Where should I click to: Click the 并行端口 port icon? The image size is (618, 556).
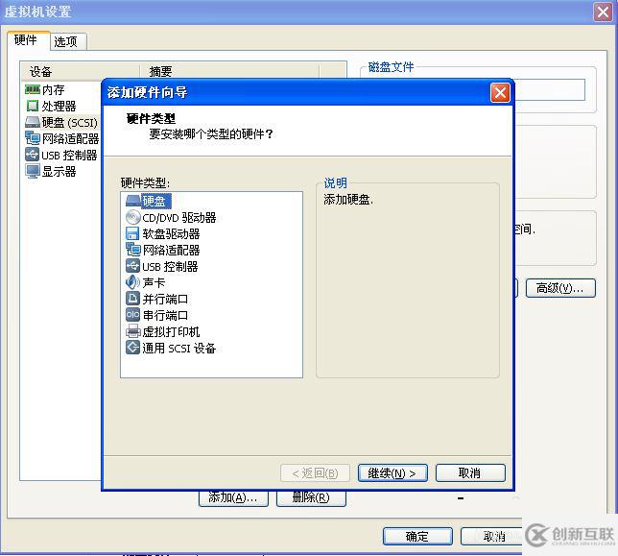132,299
